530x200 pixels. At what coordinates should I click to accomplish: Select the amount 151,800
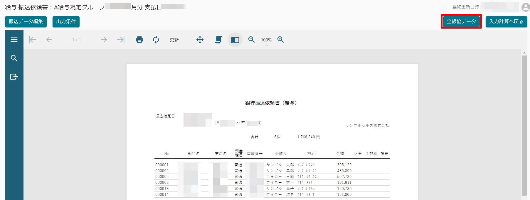(344, 194)
